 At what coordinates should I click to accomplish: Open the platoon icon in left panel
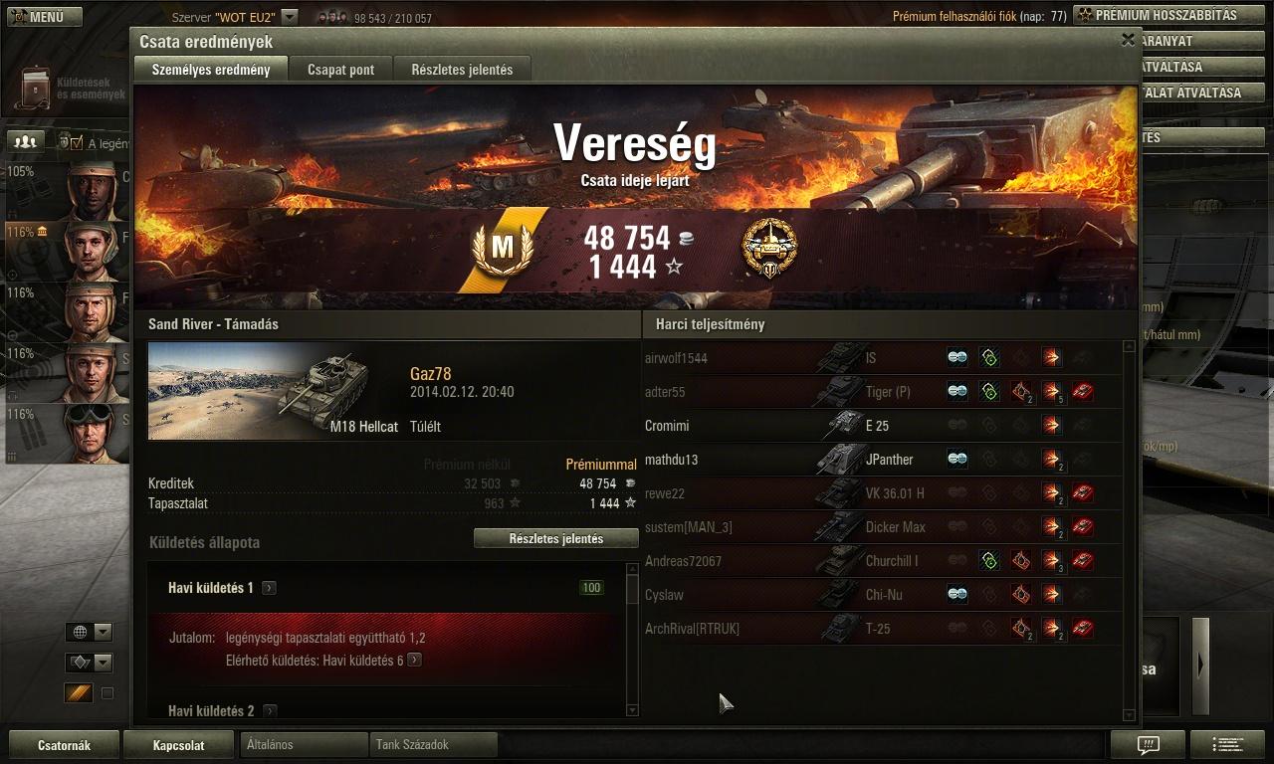[25, 141]
